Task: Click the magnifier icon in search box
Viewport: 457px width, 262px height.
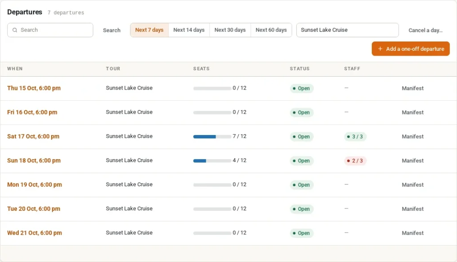Action: [15, 30]
